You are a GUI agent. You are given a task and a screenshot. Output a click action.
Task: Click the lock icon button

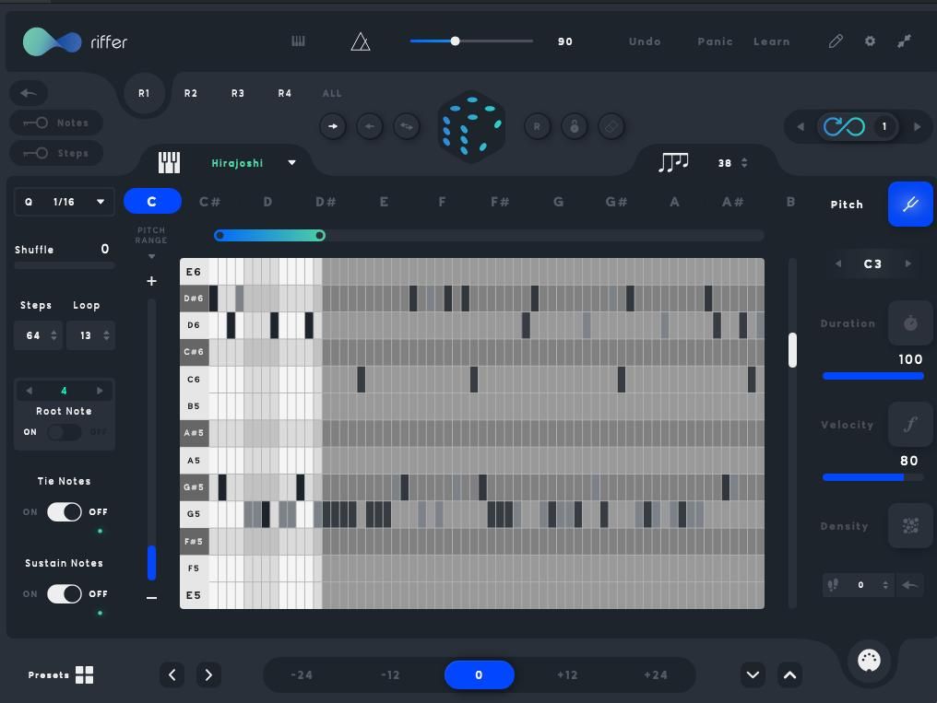[x=574, y=126]
